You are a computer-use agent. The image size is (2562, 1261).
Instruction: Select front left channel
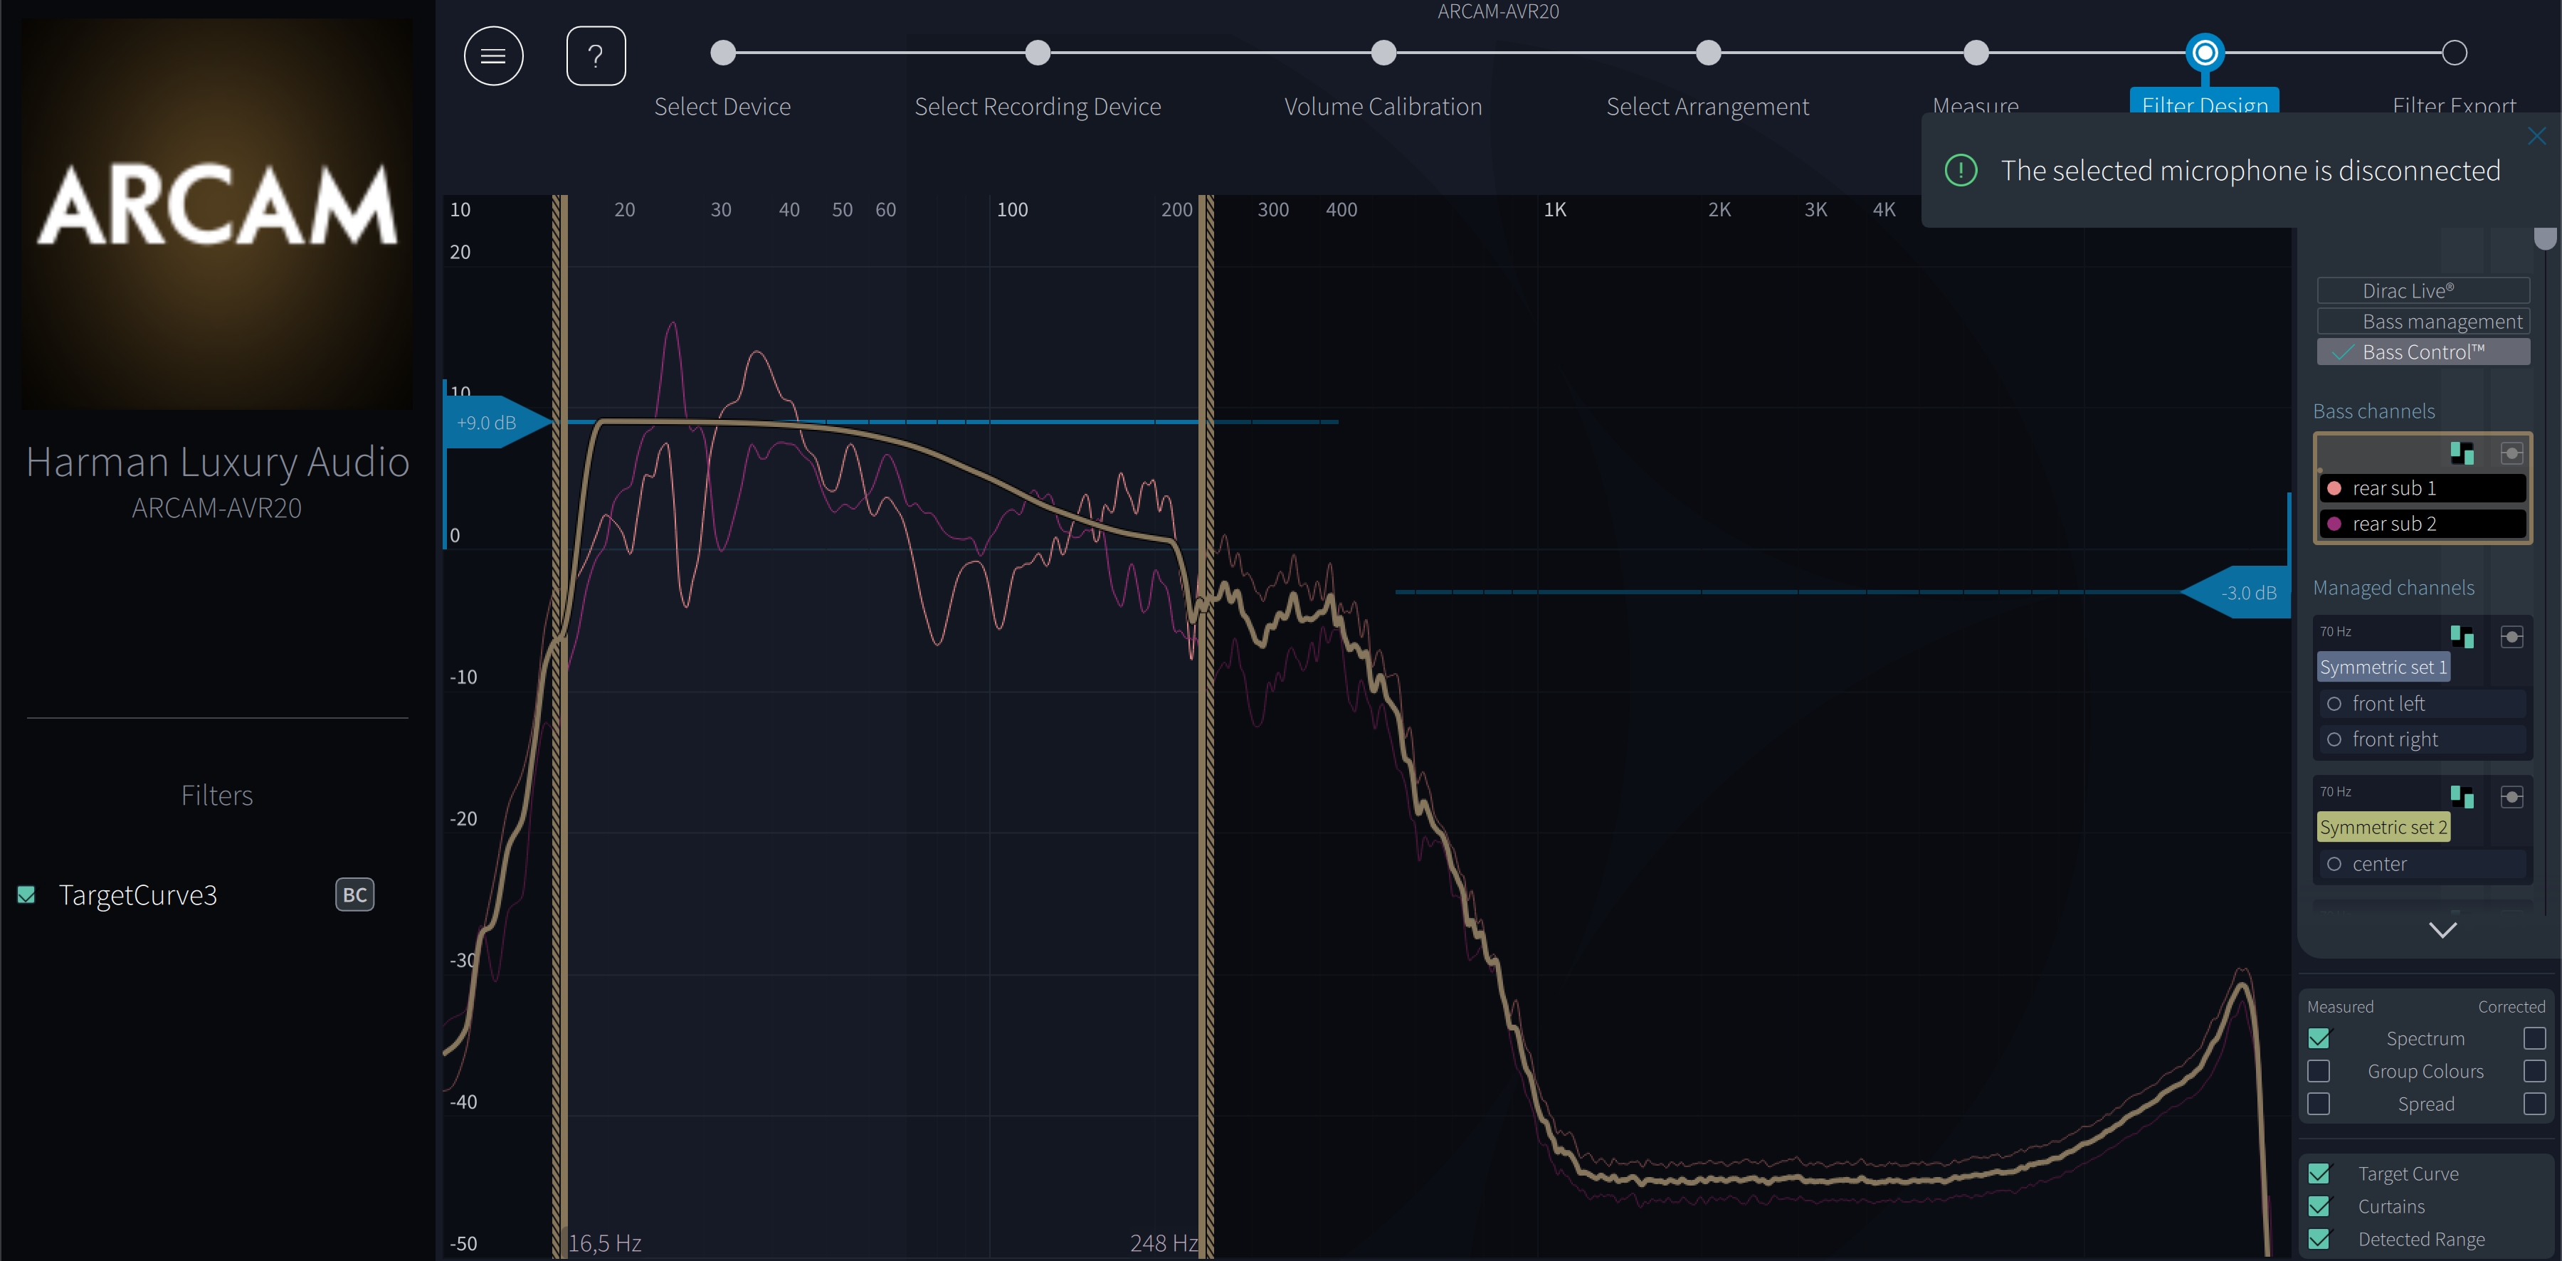2423,704
